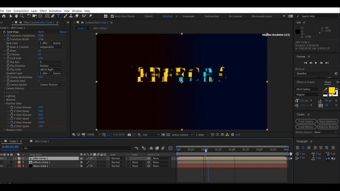
Task: Open the Layer menu
Action: coord(34,11)
